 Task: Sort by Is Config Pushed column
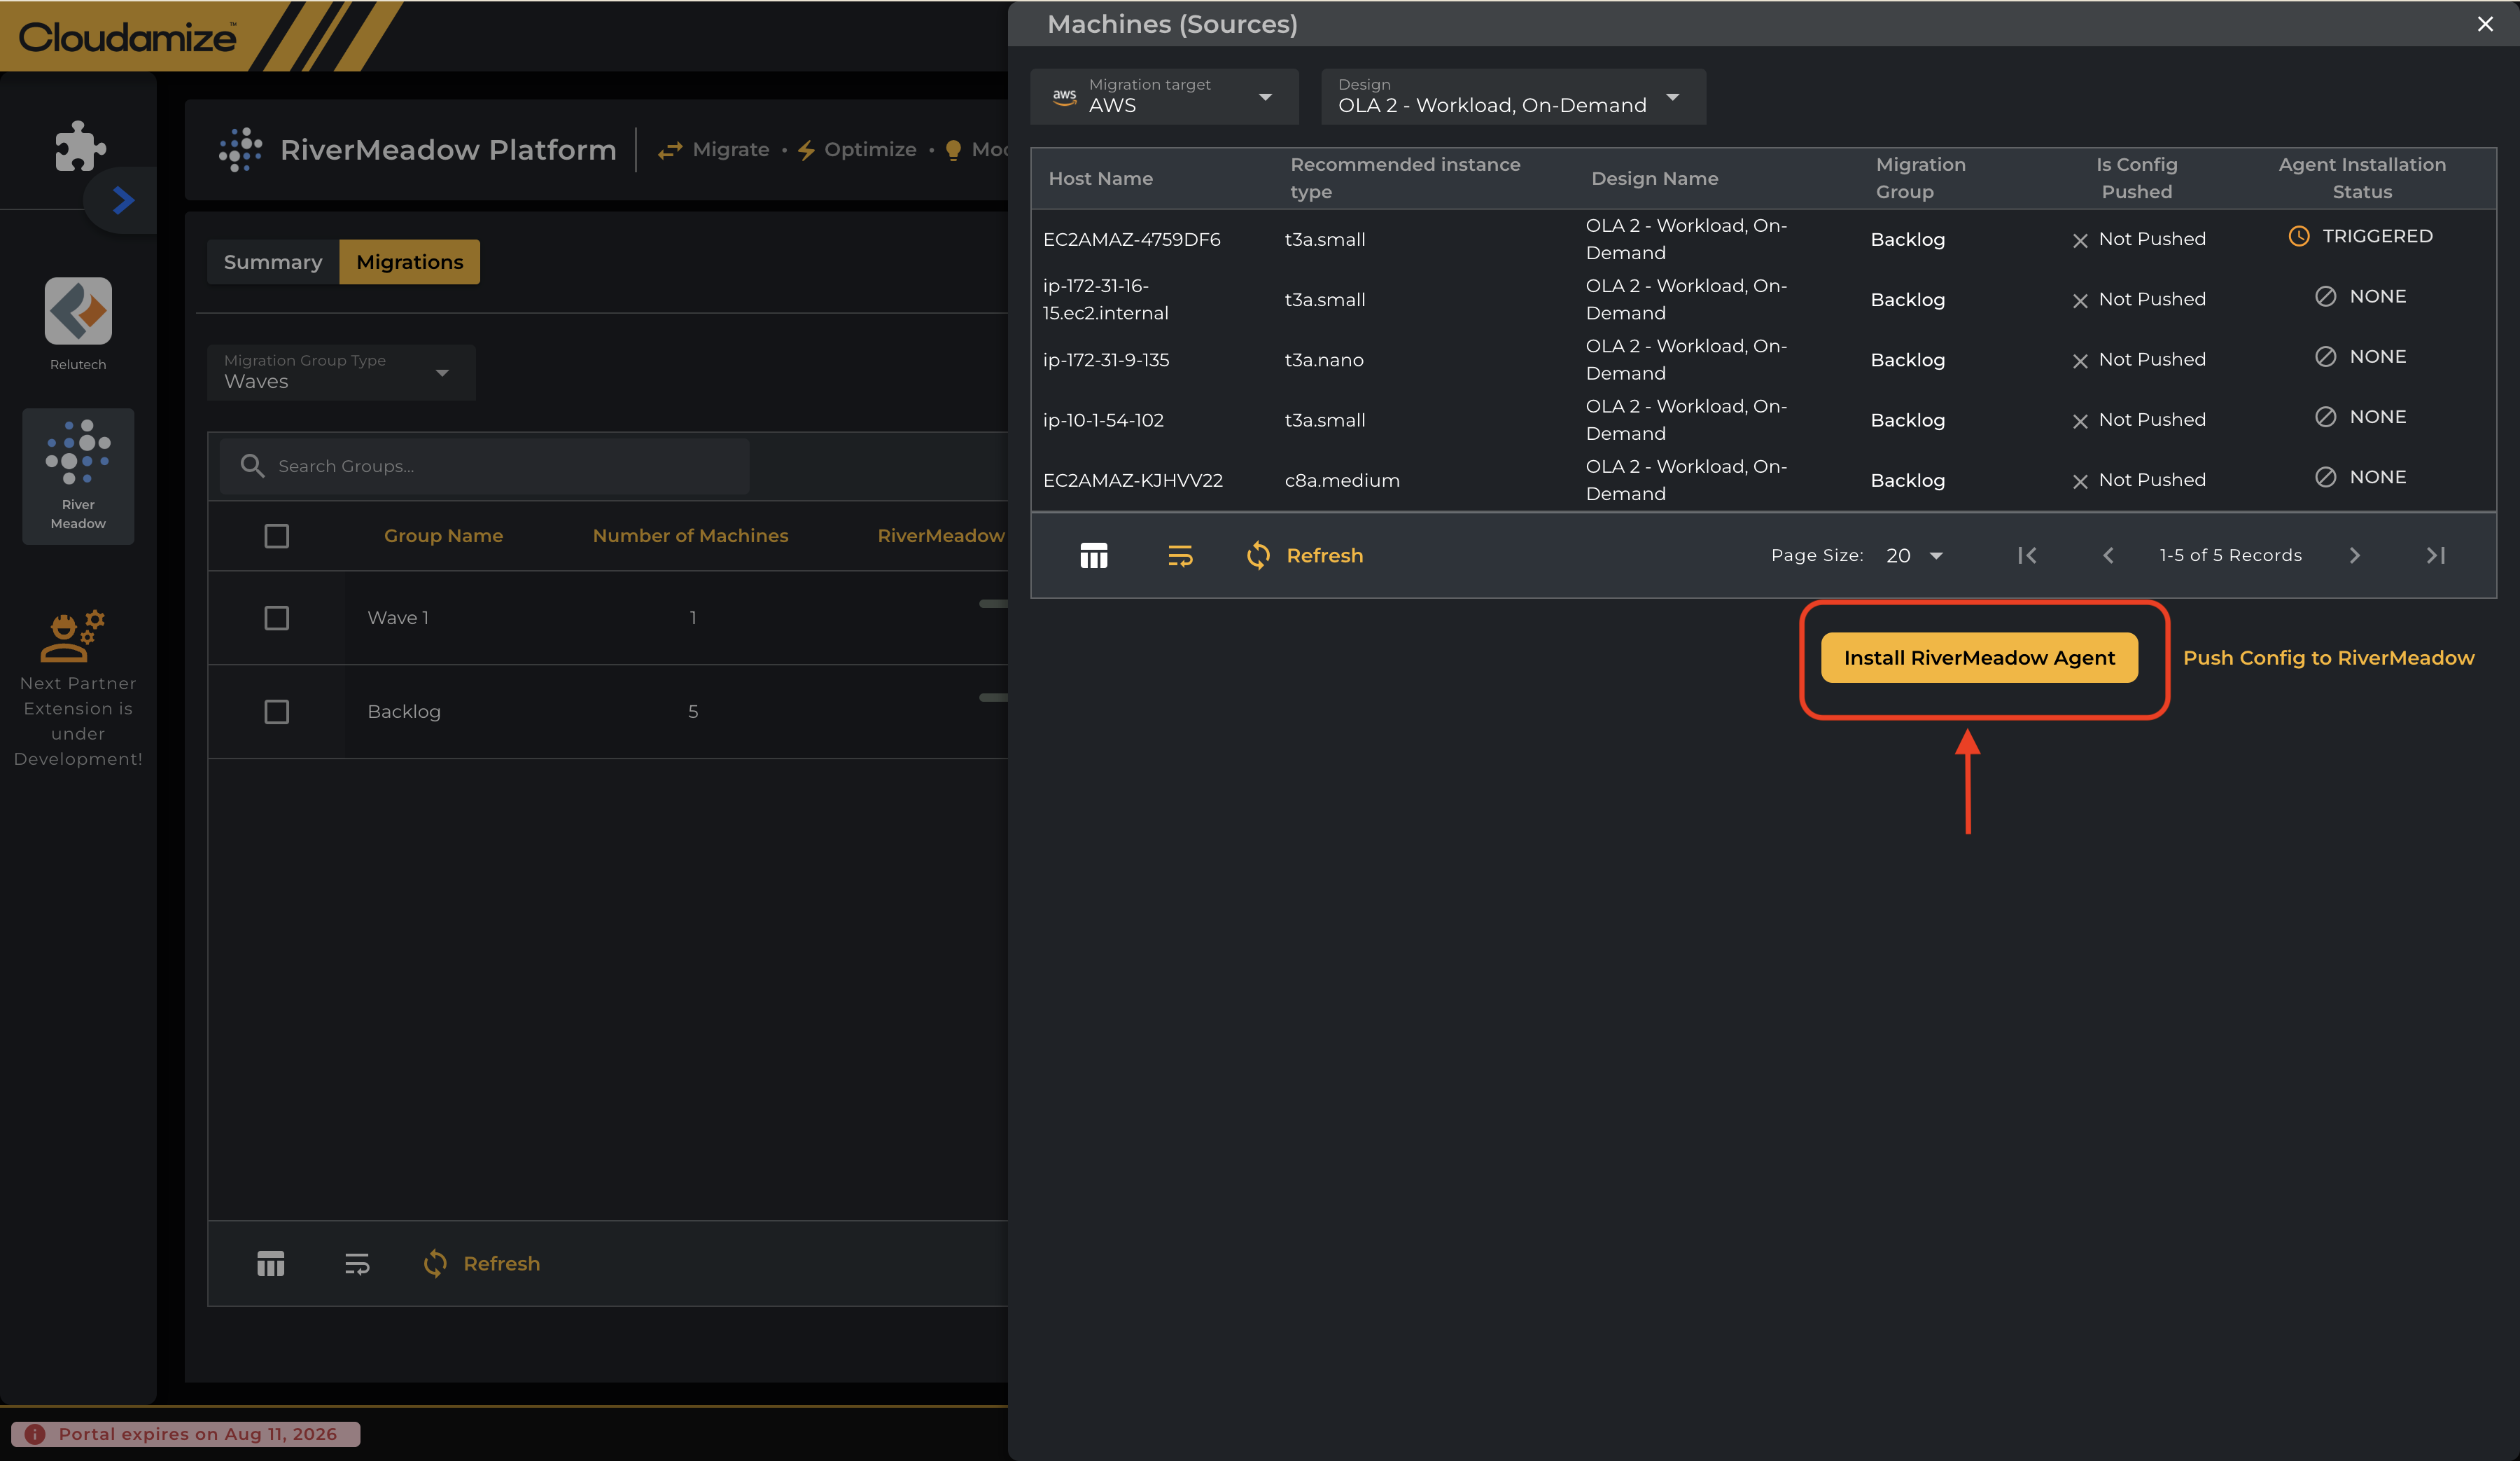pos(2136,178)
